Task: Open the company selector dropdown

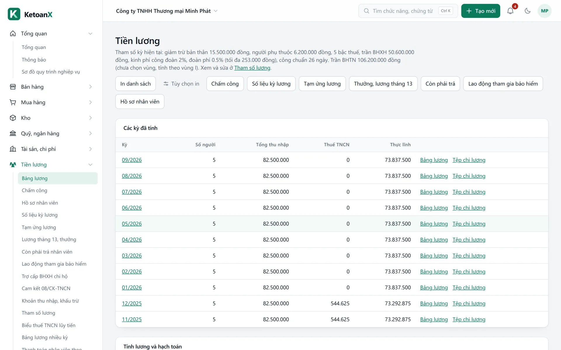Action: [167, 11]
